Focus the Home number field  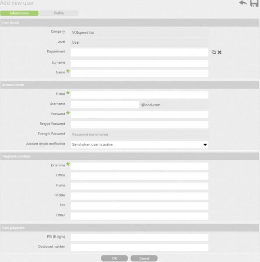point(139,186)
